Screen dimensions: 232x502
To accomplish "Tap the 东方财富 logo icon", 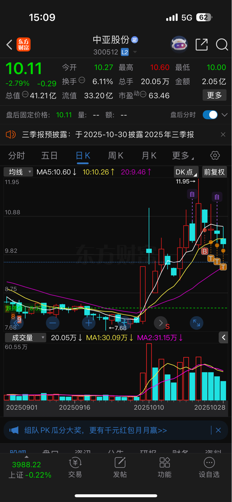I will click(x=24, y=45).
